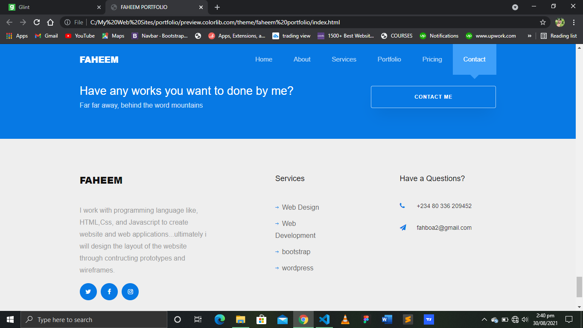
Task: Click the CONTACT ME button
Action: pos(433,97)
